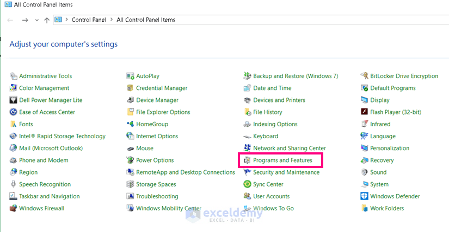Image resolution: width=449 pixels, height=232 pixels.
Task: Open Display settings link
Action: pyautogui.click(x=380, y=100)
